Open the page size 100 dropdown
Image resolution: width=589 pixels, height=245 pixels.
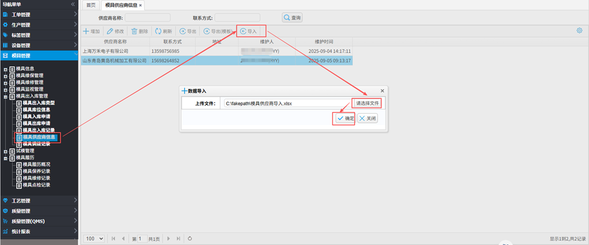(94, 238)
